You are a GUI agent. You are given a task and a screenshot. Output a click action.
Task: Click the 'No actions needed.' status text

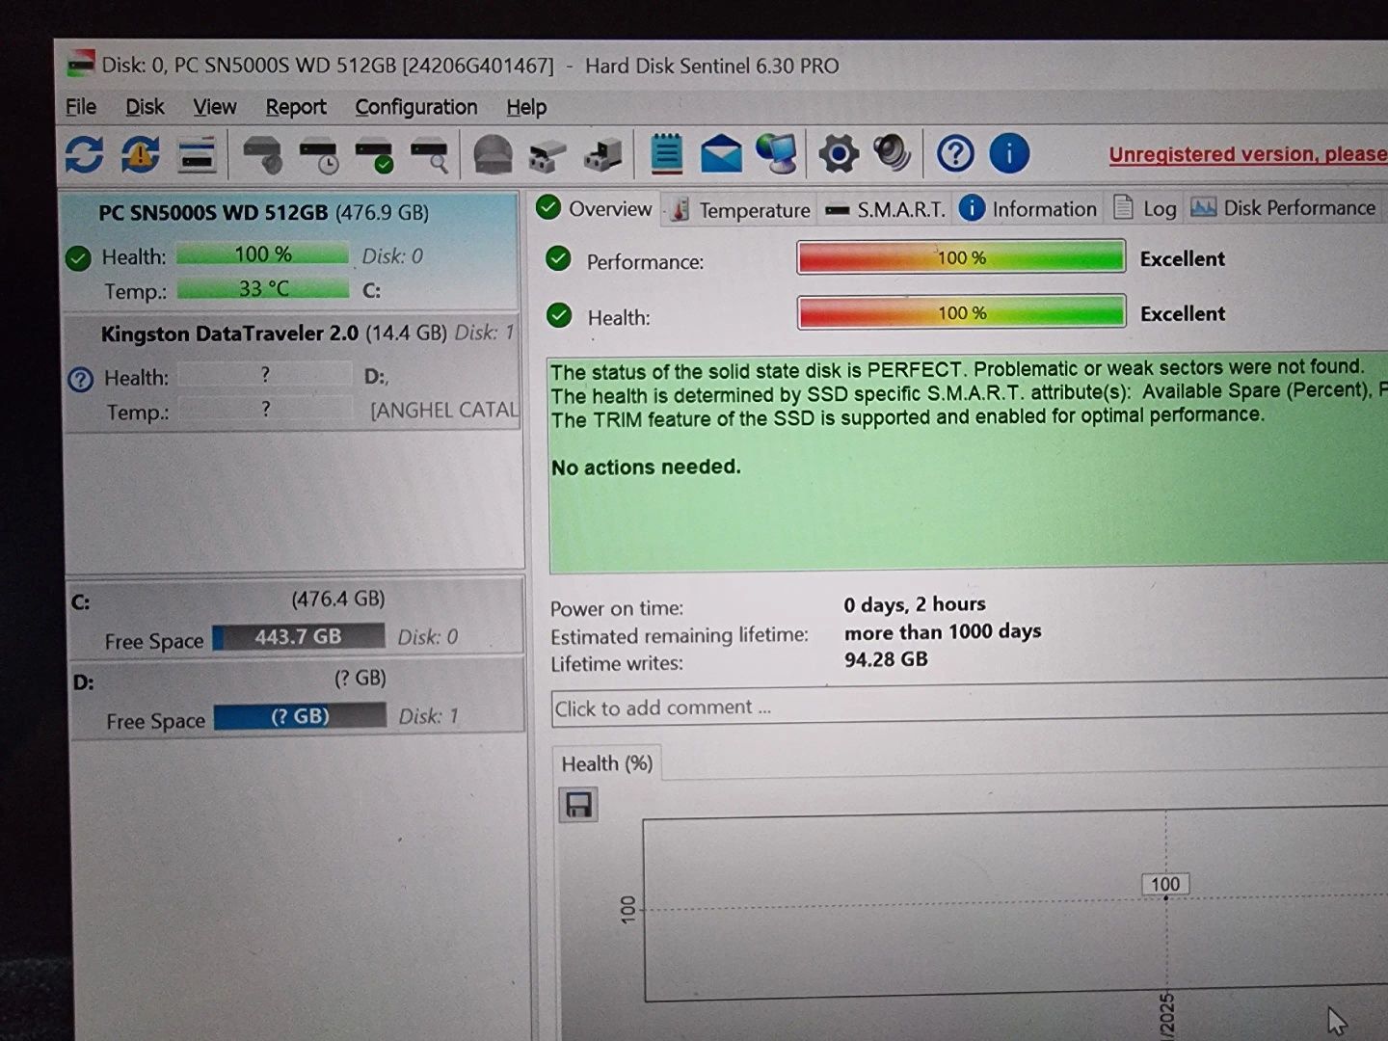coord(646,467)
